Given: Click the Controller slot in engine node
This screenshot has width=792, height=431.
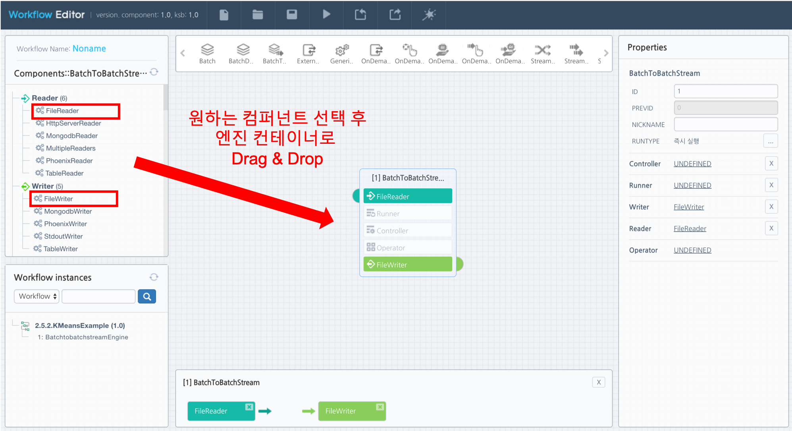Looking at the screenshot, I should coord(408,231).
